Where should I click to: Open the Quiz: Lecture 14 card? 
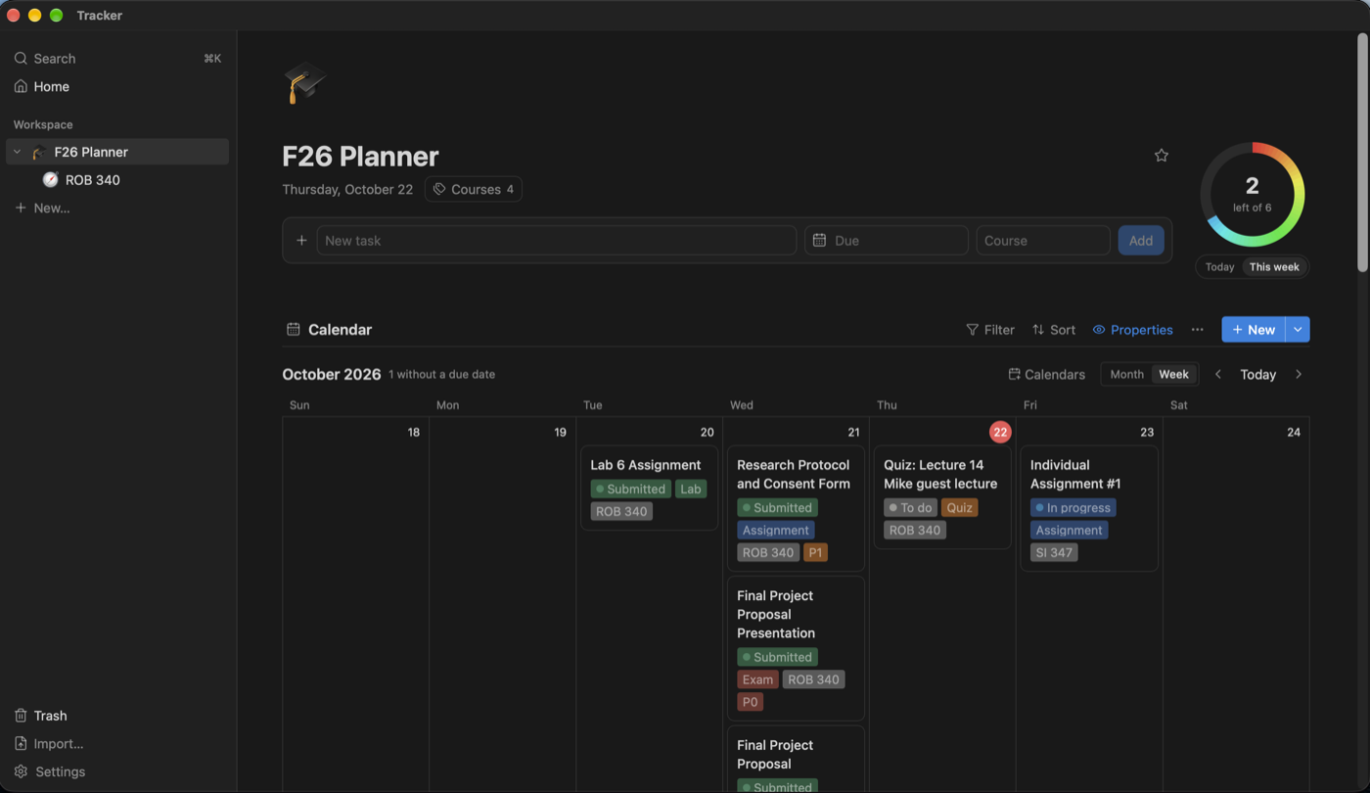(x=941, y=498)
